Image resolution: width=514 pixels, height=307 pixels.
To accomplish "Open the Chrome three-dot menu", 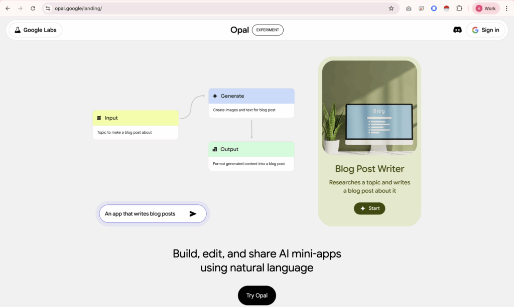I will click(506, 8).
